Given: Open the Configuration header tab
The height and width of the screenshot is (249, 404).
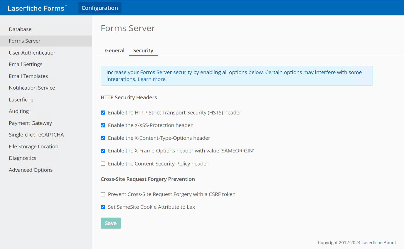Looking at the screenshot, I should tap(100, 8).
